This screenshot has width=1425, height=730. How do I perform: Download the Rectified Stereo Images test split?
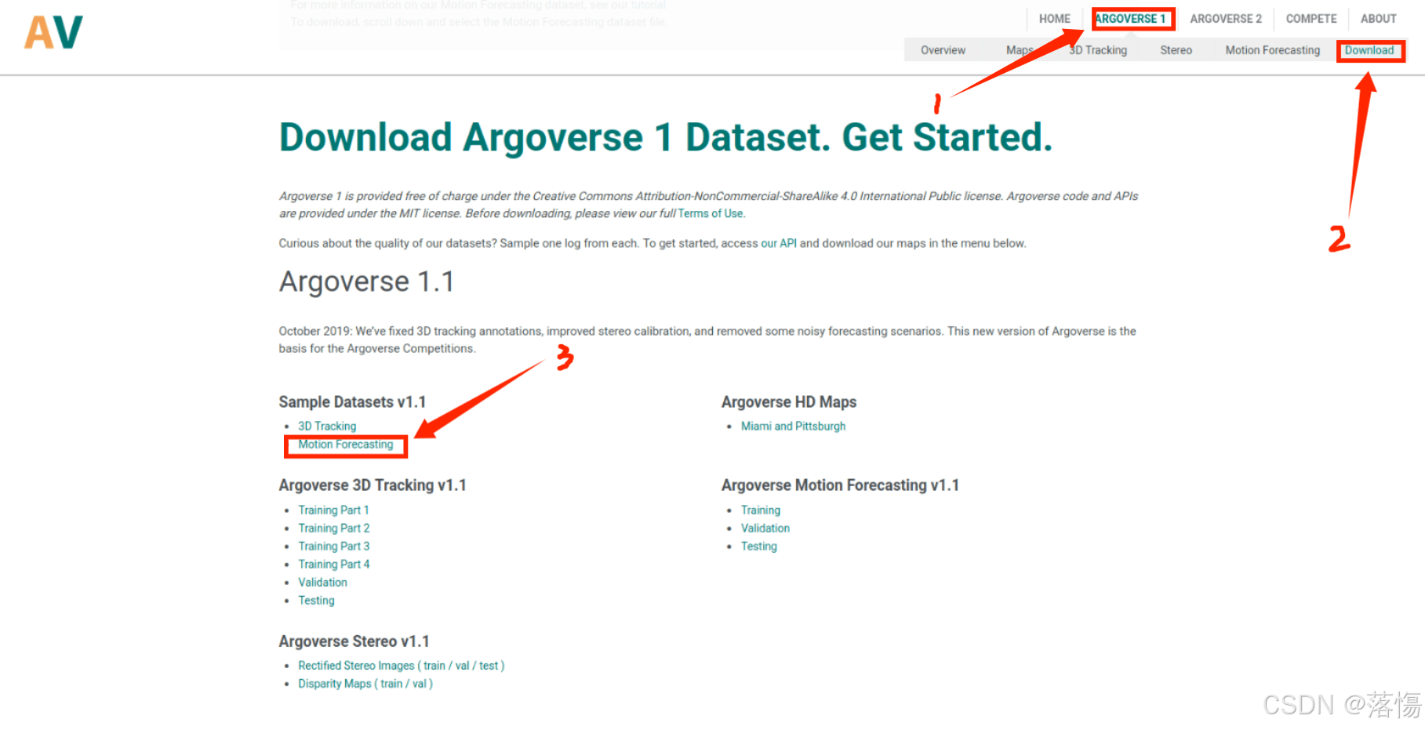pos(489,665)
